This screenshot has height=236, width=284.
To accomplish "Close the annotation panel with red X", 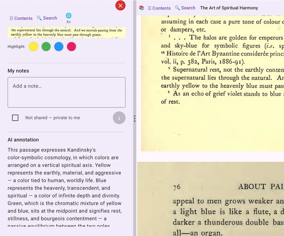I will tap(121, 6).
